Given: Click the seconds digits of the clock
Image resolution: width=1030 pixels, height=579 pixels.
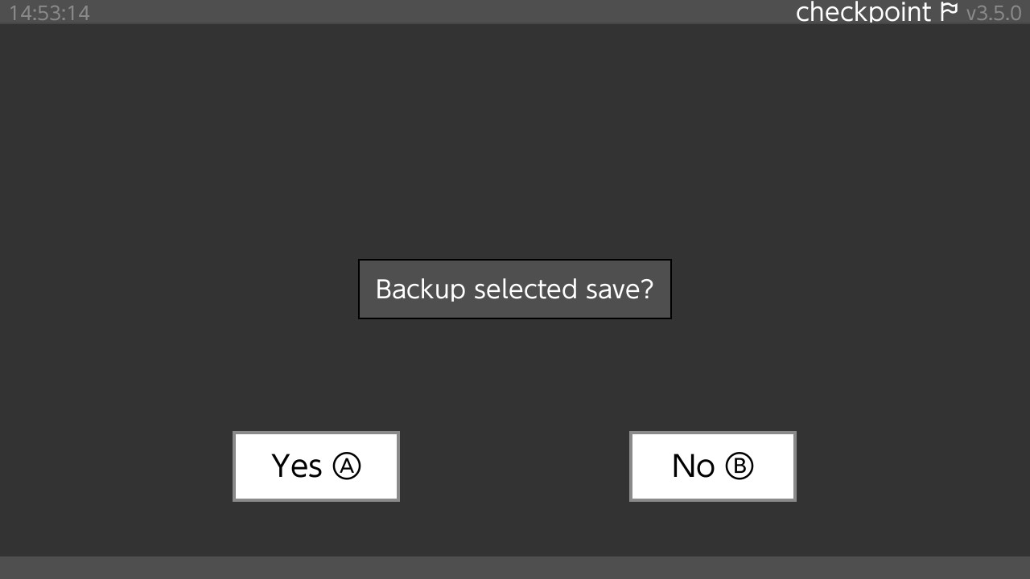Looking at the screenshot, I should click(79, 14).
